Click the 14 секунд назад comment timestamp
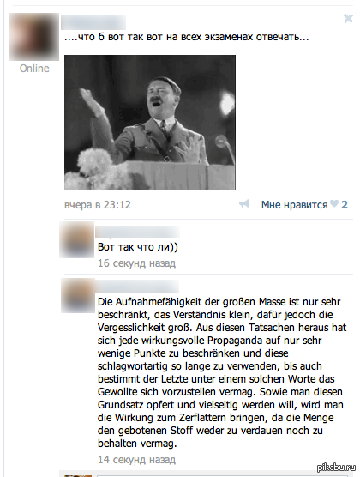This screenshot has height=477, width=360. coord(136,459)
